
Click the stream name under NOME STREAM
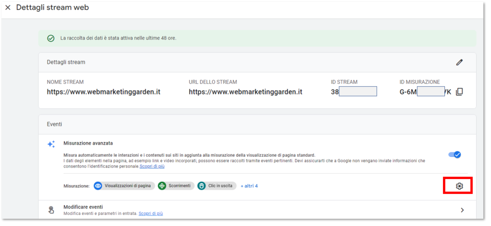[104, 92]
